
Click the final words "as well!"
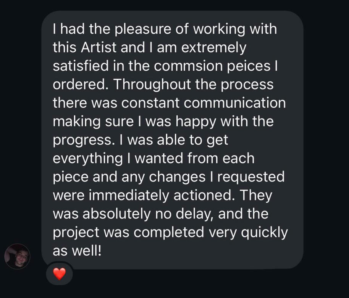[77, 250]
